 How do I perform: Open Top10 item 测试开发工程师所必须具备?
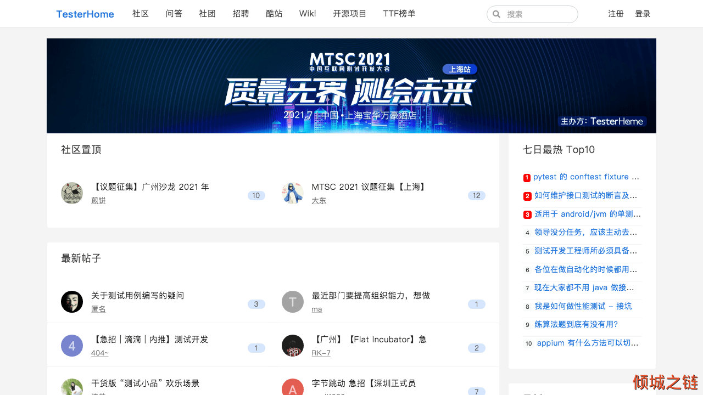[x=586, y=251]
